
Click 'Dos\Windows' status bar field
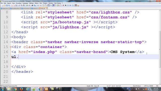pos(137,86)
